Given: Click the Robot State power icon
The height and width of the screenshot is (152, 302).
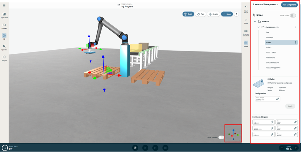Looking at the screenshot, I should click(x=5, y=148).
